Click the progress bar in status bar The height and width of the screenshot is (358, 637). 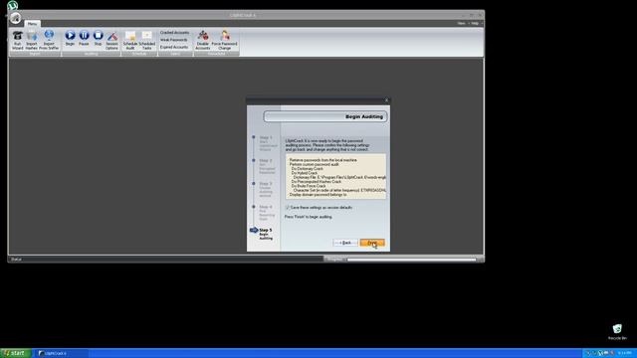pos(411,260)
